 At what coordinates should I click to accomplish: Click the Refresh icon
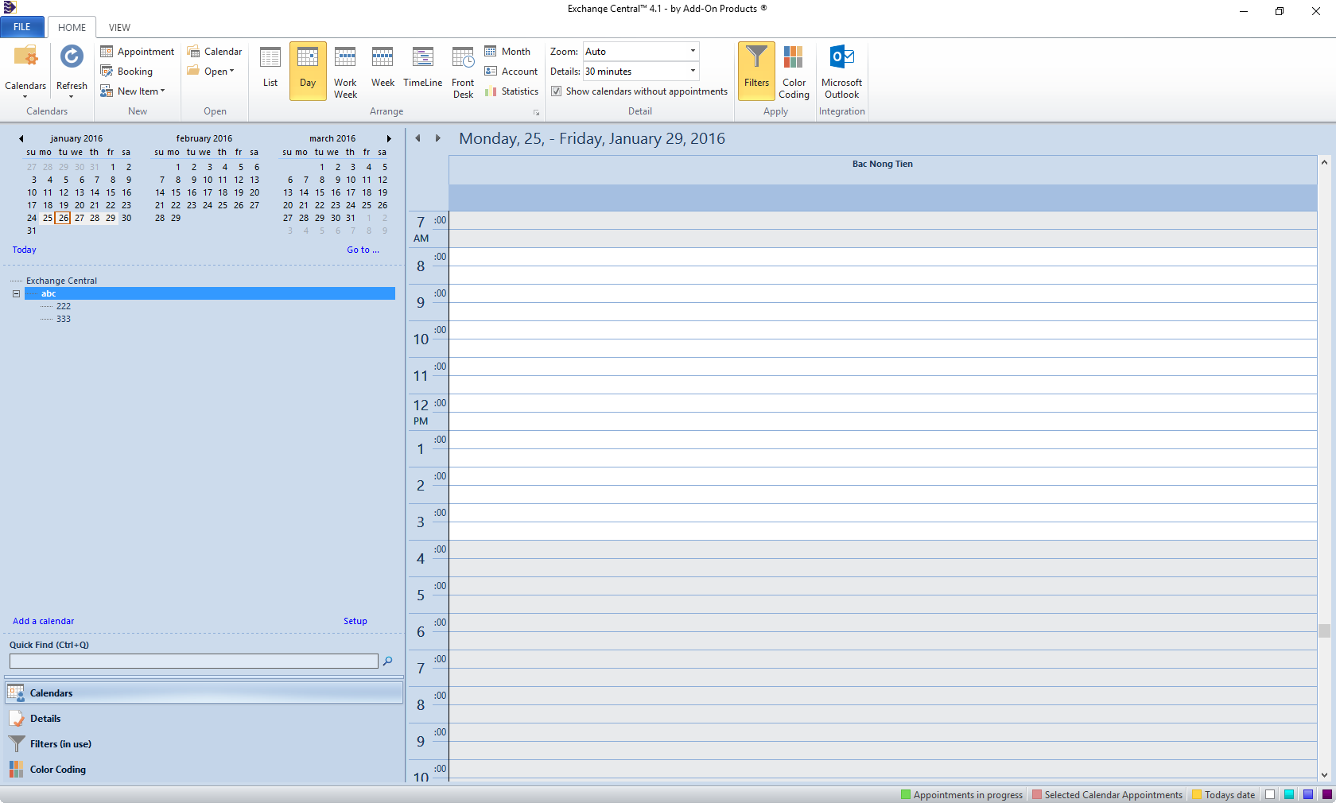point(72,57)
